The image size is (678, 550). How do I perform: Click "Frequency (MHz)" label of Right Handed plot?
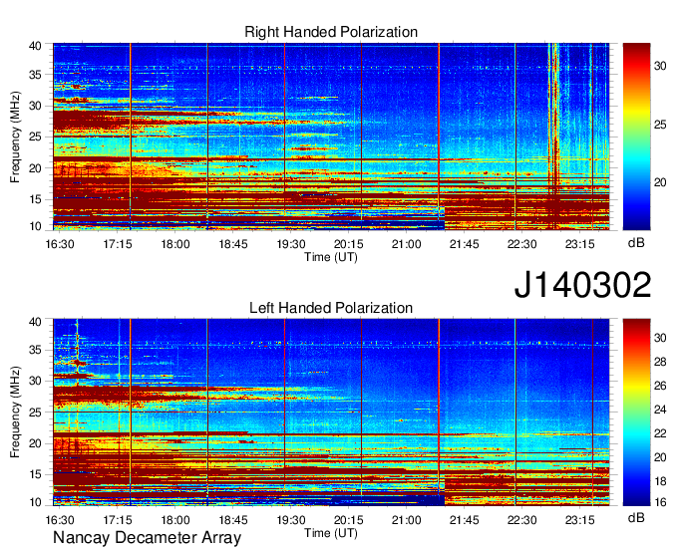tap(15, 137)
